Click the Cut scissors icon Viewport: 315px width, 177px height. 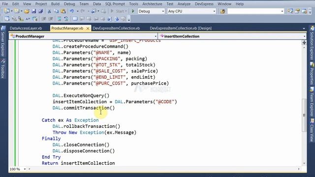pyautogui.click(x=49, y=11)
